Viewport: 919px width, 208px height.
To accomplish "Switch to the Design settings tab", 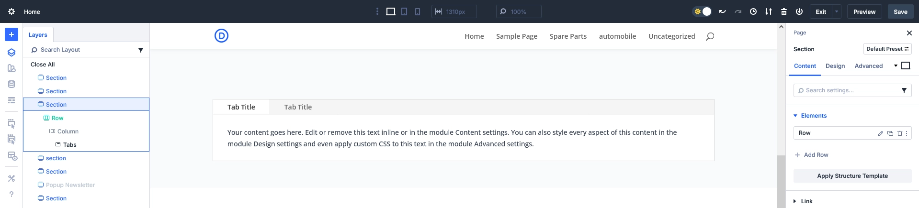I will [x=835, y=66].
